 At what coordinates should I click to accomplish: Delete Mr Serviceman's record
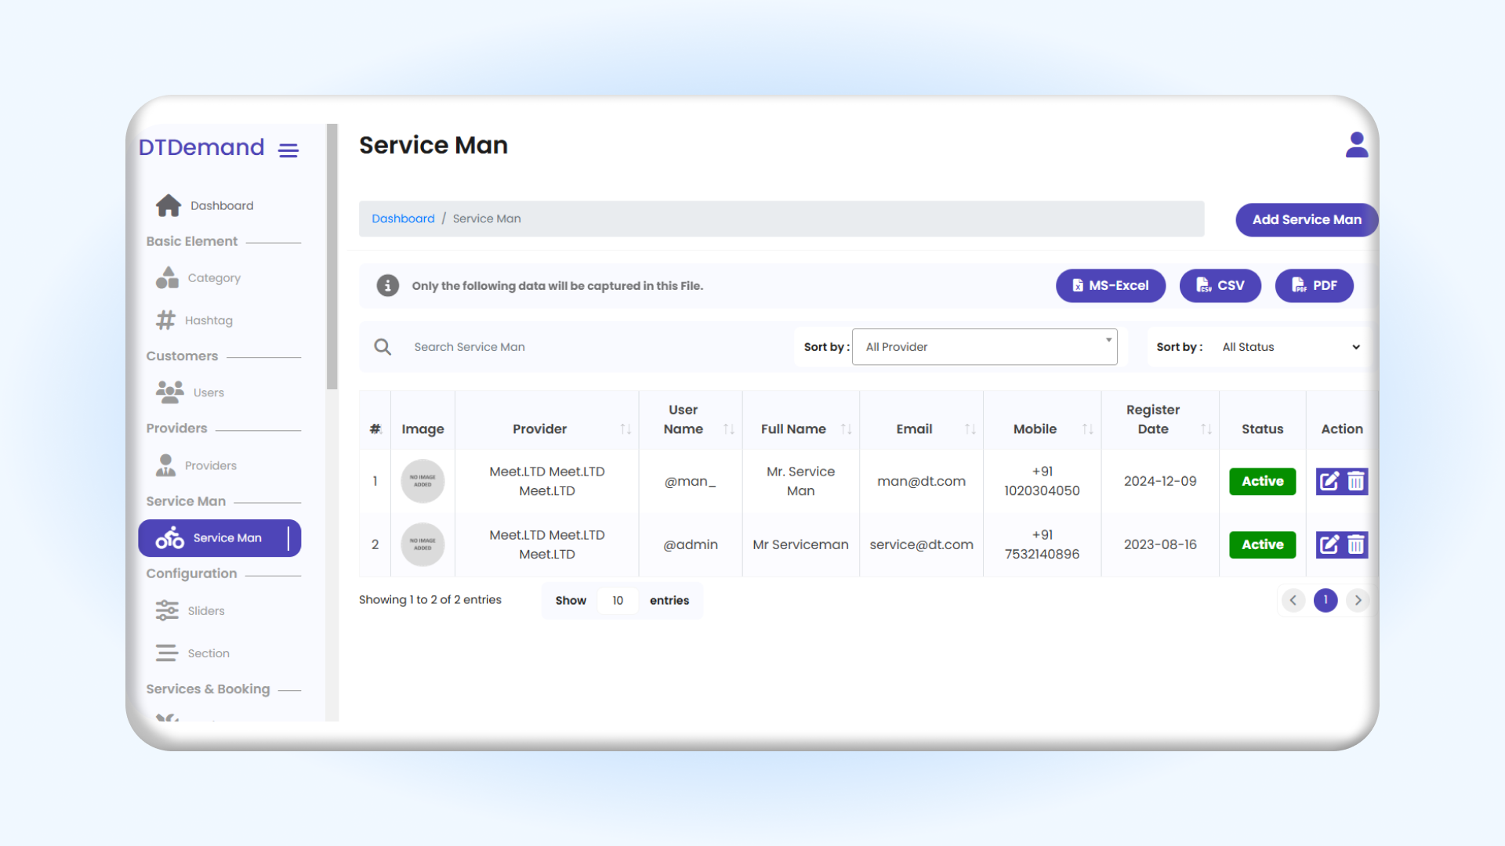pos(1355,544)
